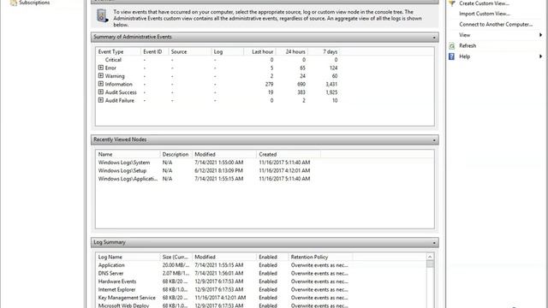Expand the Error event type row
The image size is (548, 308).
101,68
